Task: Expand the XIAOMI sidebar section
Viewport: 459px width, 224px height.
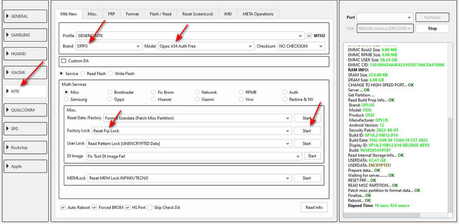Action: pyautogui.click(x=25, y=72)
